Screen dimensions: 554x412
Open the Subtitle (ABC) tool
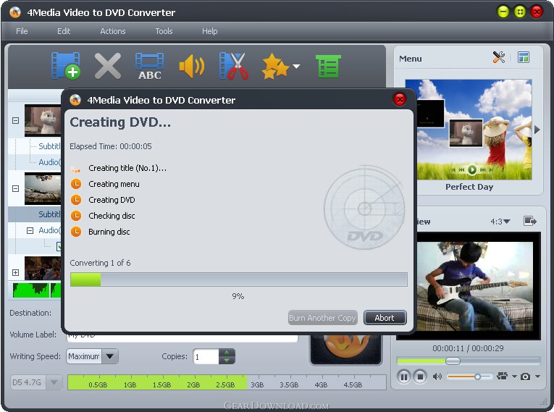pos(150,67)
